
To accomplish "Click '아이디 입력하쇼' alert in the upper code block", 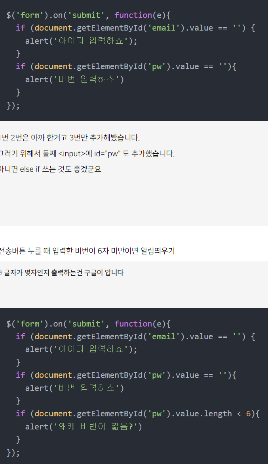I will pyautogui.click(x=81, y=41).
